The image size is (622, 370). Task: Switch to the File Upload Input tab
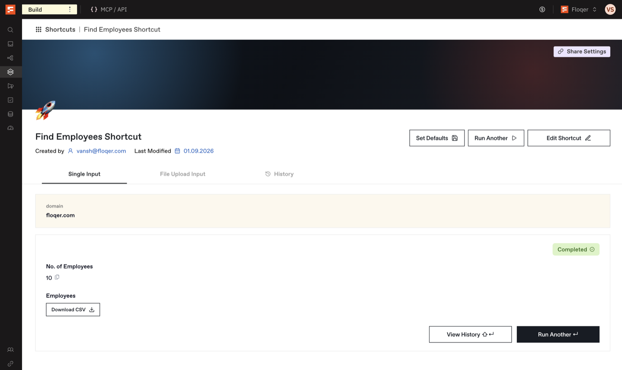point(183,174)
